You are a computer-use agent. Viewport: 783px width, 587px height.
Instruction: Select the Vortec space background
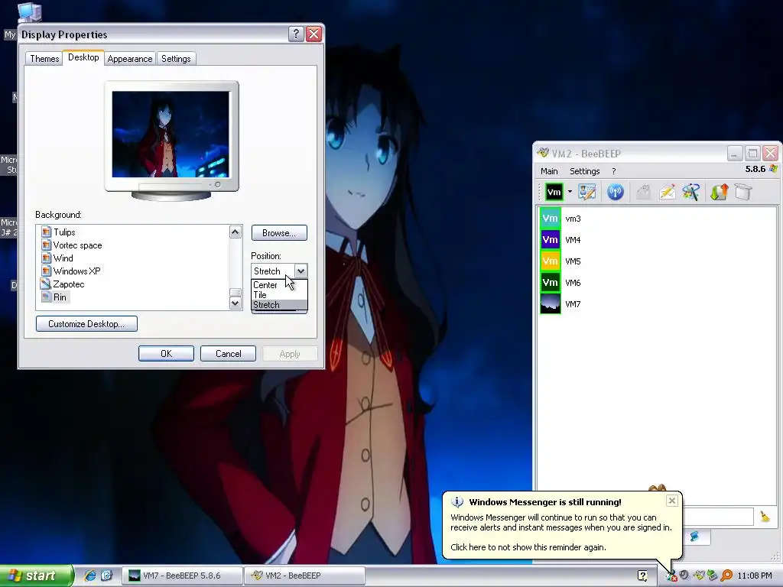[77, 245]
